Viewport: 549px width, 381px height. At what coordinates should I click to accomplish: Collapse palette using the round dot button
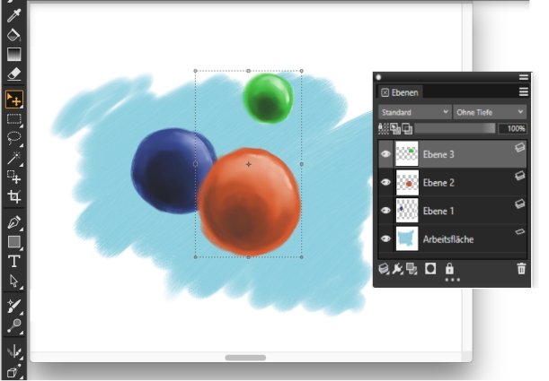tap(378, 77)
